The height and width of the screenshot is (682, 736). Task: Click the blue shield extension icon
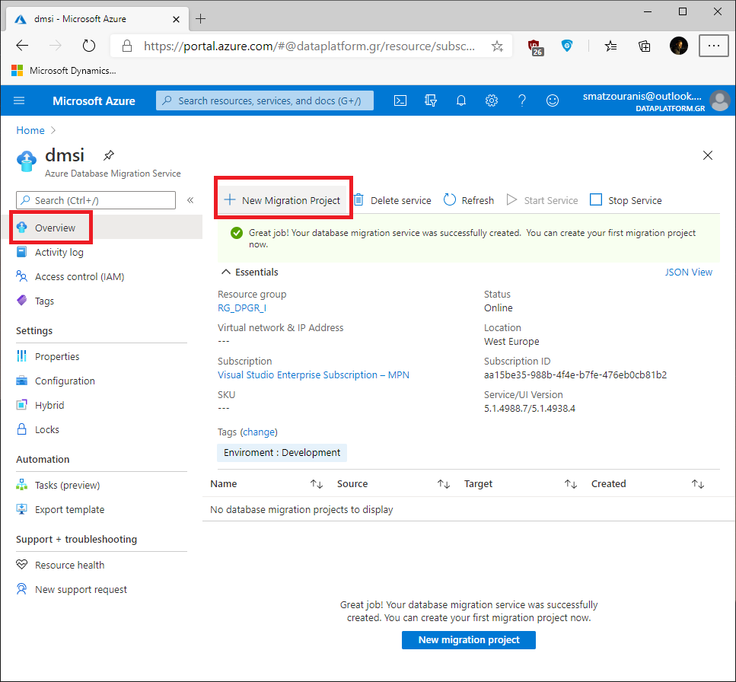point(566,46)
